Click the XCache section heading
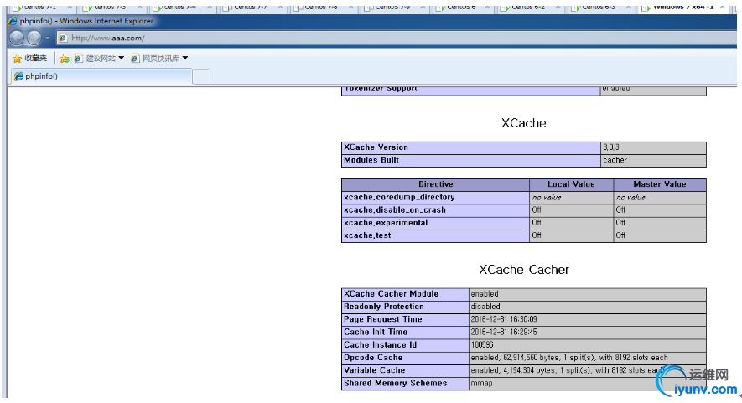 (x=524, y=123)
